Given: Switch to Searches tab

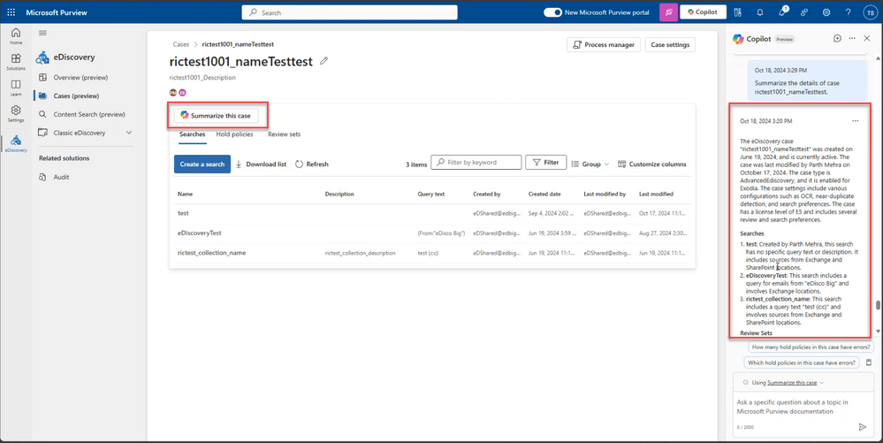Looking at the screenshot, I should coord(192,134).
